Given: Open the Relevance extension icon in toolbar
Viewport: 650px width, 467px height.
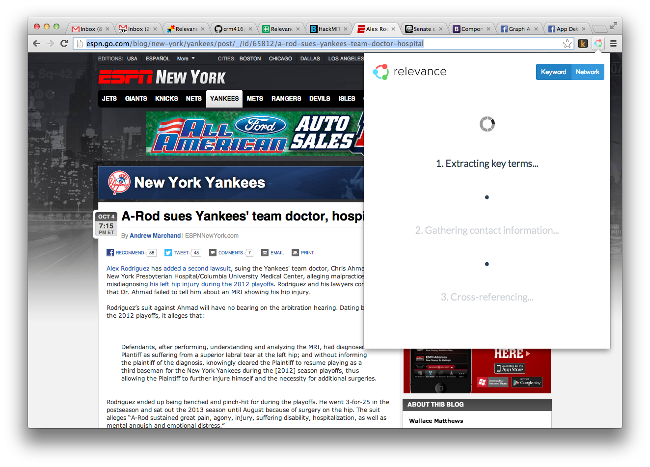Looking at the screenshot, I should [x=598, y=44].
